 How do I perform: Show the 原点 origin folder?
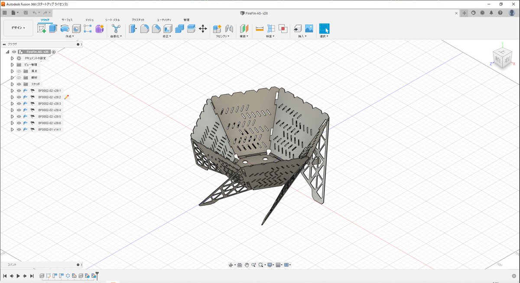19,71
